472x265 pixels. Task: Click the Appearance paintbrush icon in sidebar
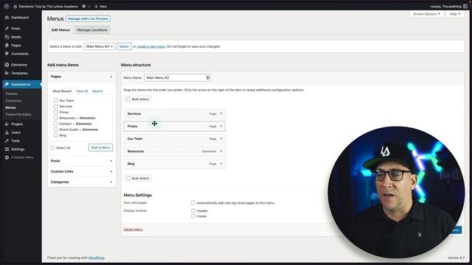[7, 85]
